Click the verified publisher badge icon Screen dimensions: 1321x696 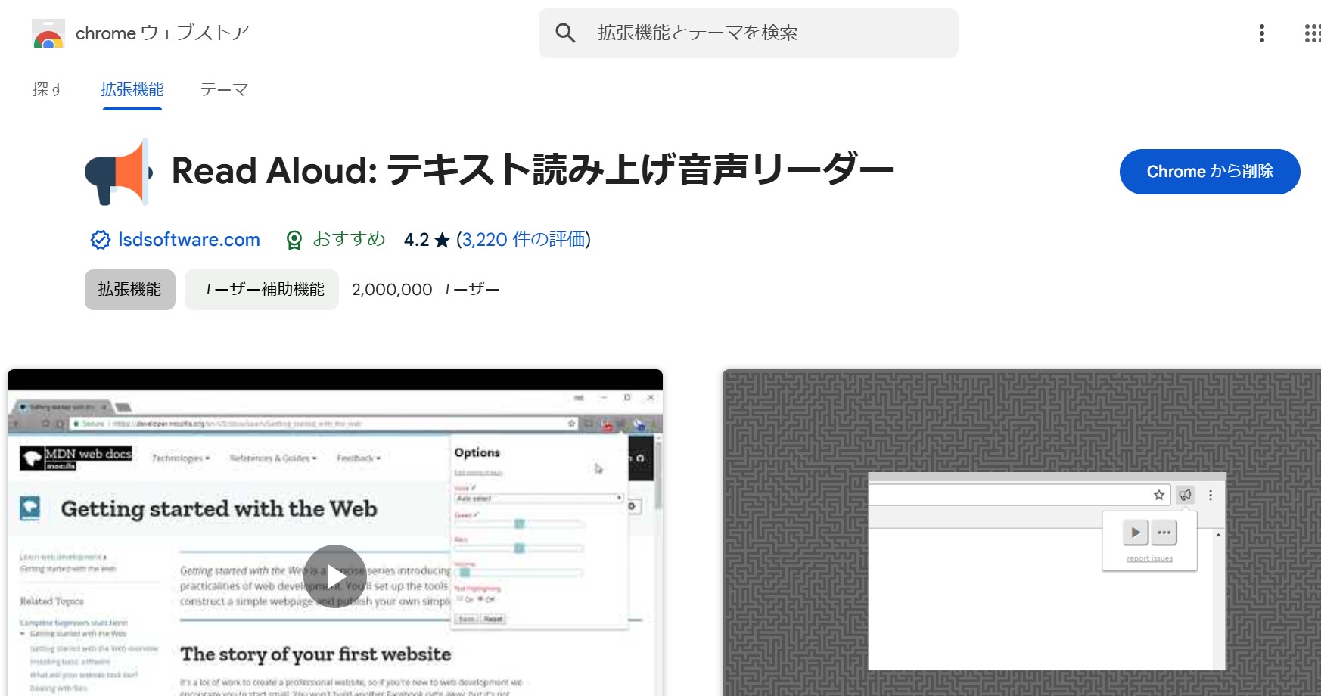(x=101, y=240)
